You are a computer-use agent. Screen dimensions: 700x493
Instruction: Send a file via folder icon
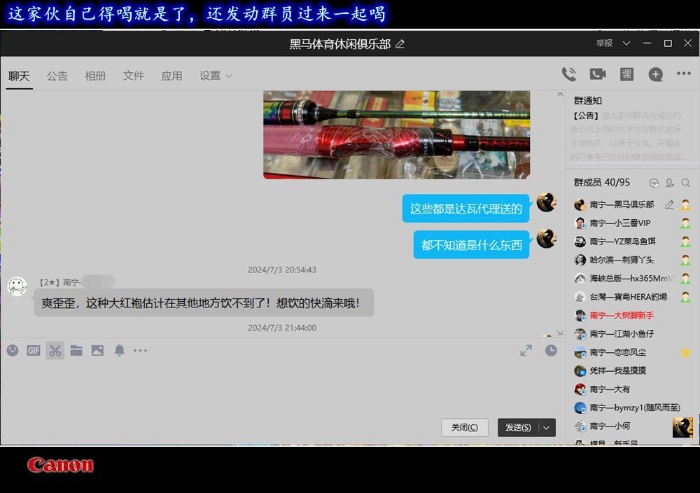pos(76,351)
